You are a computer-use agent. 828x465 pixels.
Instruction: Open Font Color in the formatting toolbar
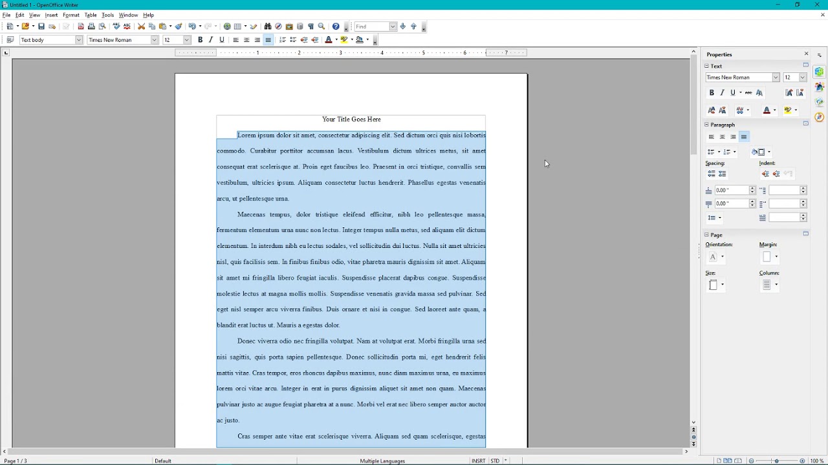[329, 40]
